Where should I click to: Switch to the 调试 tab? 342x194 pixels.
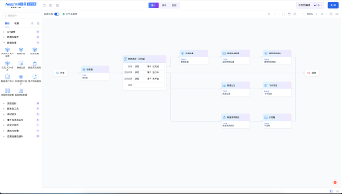164,5
